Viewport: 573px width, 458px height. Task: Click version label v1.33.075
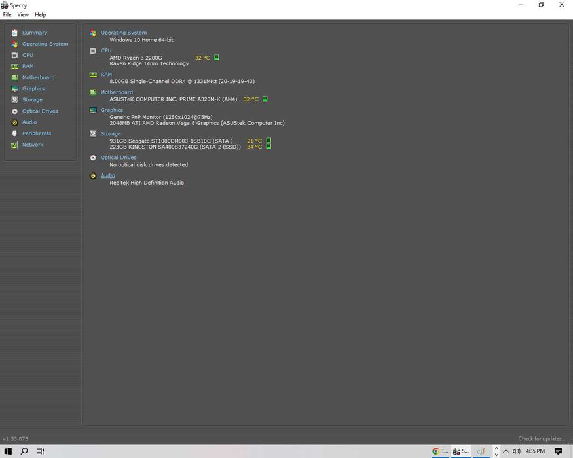(15, 438)
